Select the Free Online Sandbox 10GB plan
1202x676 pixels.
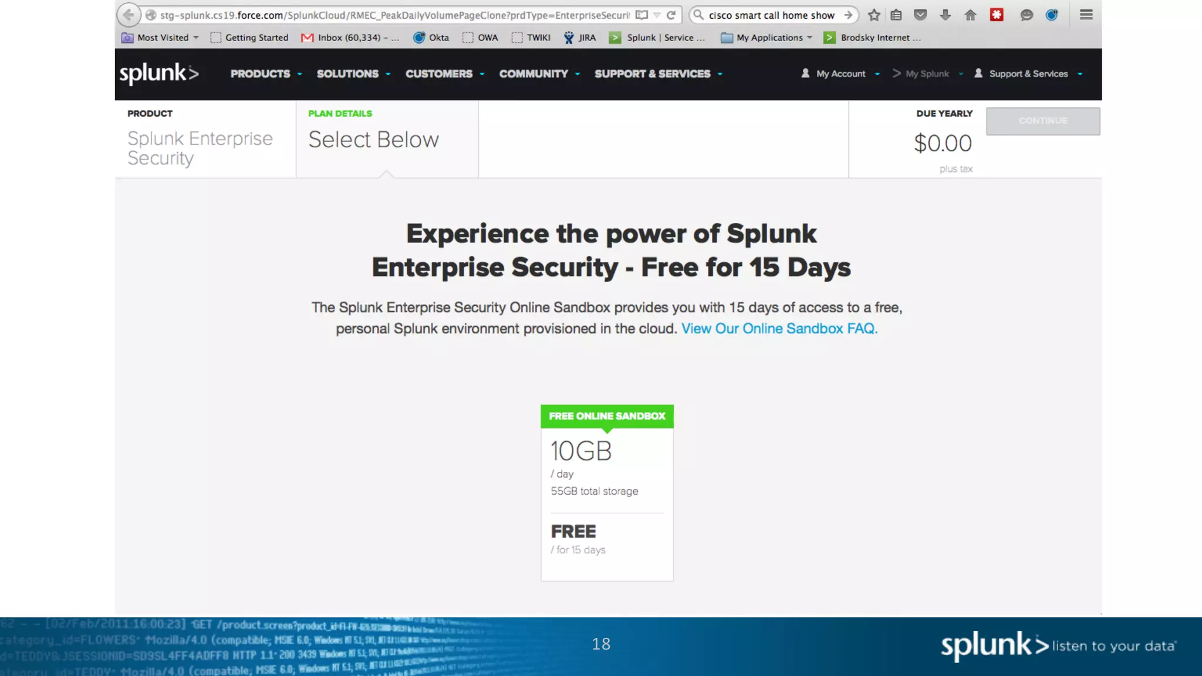(607, 493)
